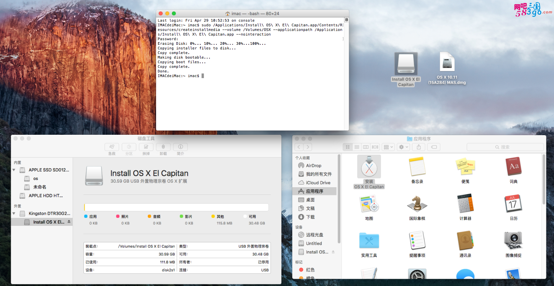554x286 pixels.
Task: Collapse the Kingston DTR30G2 disk tree
Action: pos(14,214)
